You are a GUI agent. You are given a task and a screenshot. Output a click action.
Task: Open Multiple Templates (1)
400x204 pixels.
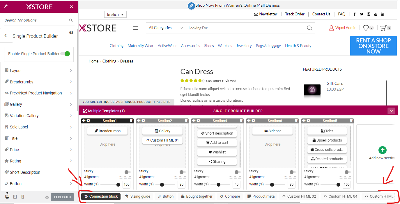104,111
